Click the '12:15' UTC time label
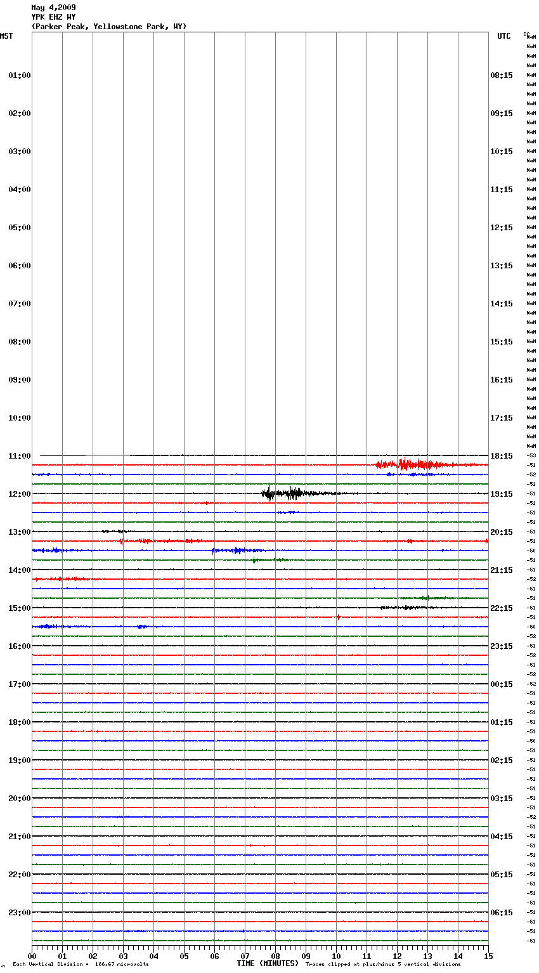The width and height of the screenshot is (539, 973). pos(502,228)
